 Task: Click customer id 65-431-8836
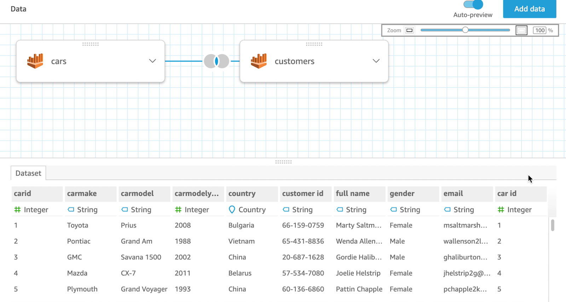(x=303, y=241)
